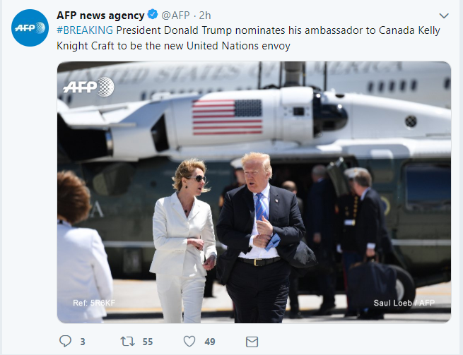Open the AFP news agency display name
463x355 pixels.
coord(100,15)
